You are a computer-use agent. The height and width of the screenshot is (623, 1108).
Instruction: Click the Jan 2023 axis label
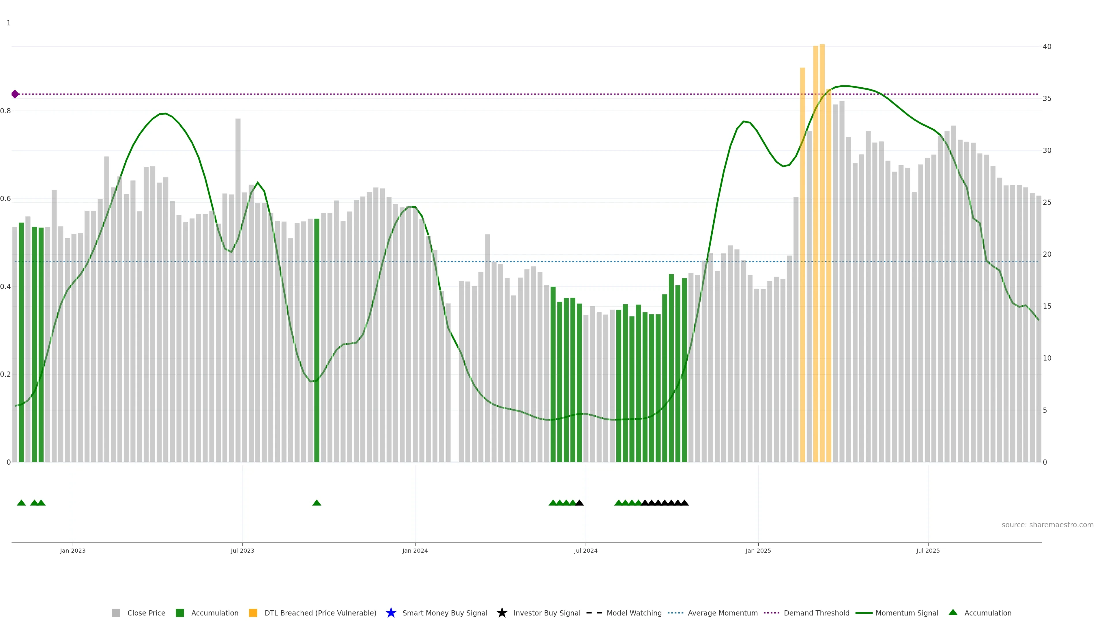(73, 551)
